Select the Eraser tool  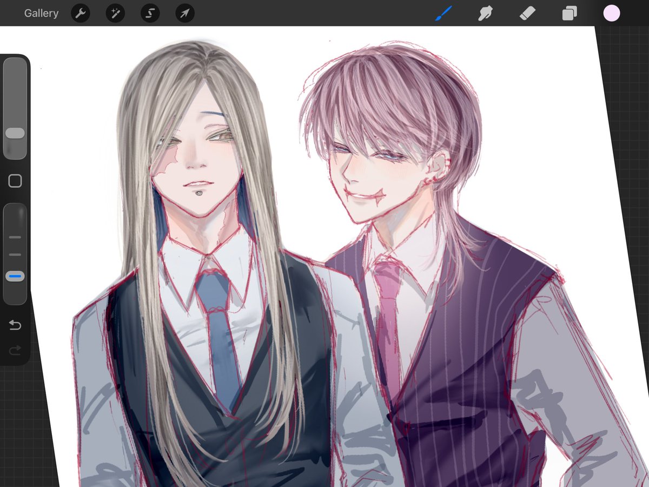click(527, 13)
